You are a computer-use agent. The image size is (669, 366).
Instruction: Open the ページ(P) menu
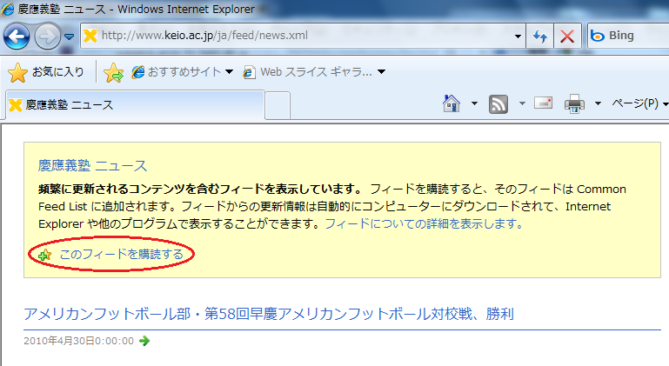coord(639,103)
